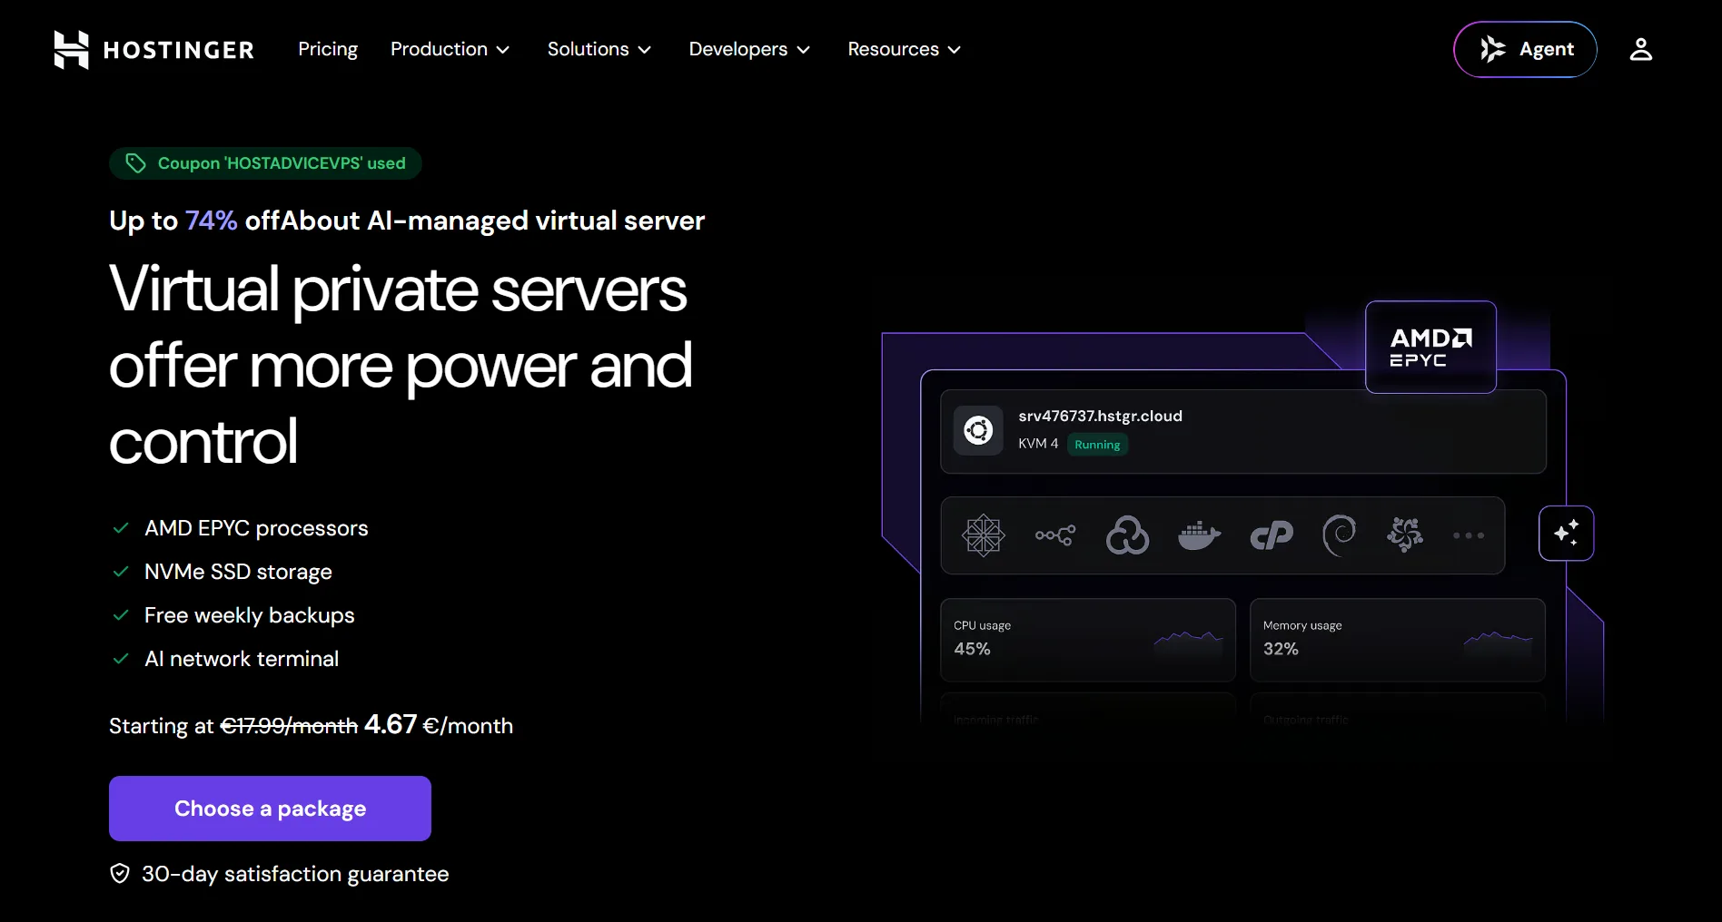
Task: Open the Developers dropdown menu
Action: pyautogui.click(x=749, y=49)
